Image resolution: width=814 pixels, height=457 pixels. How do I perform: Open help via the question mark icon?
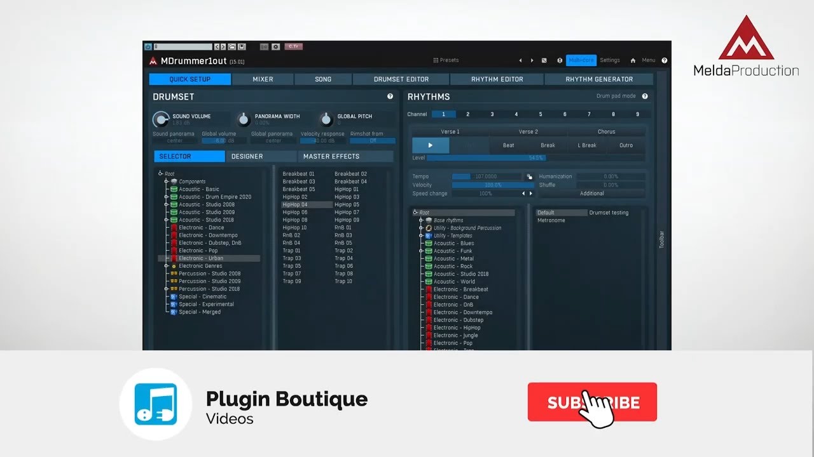tap(664, 60)
